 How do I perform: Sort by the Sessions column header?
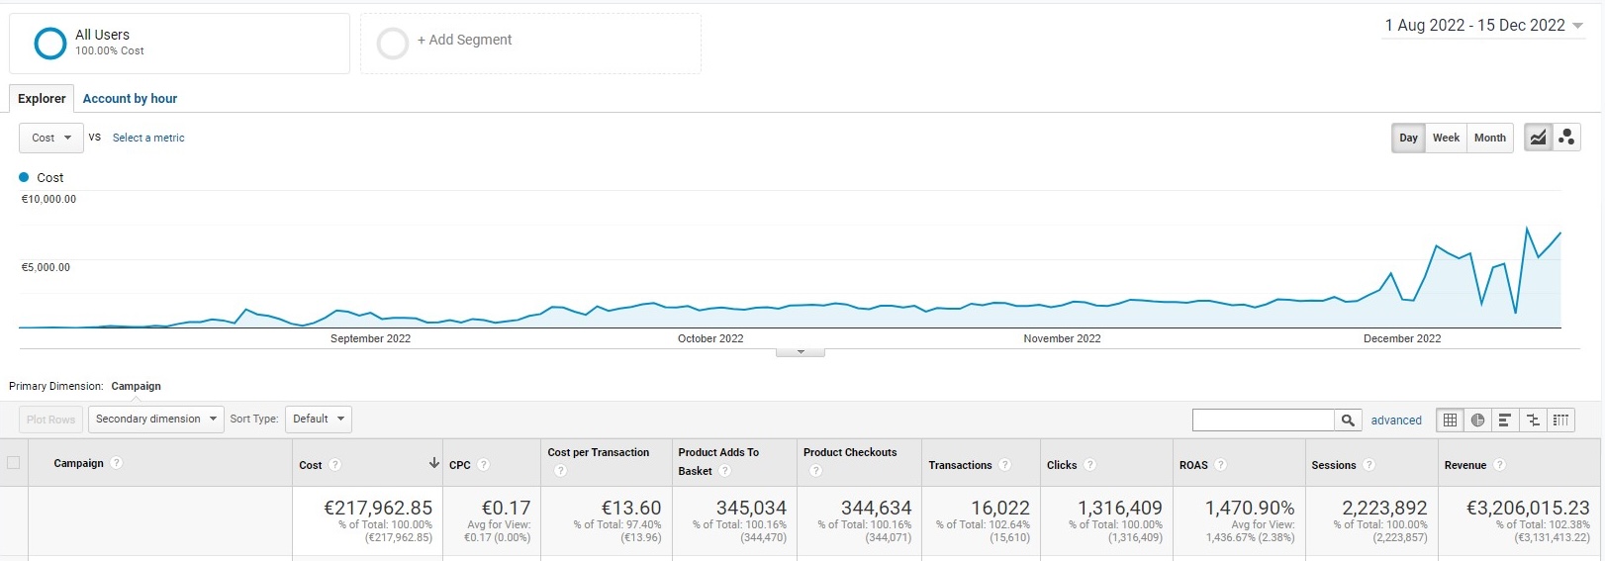[1334, 465]
